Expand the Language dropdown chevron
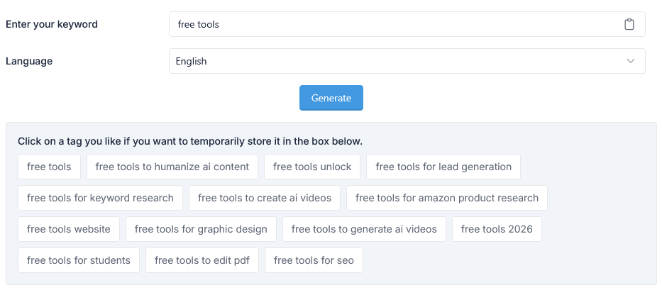Viewport: 662px width, 290px height. [x=630, y=61]
